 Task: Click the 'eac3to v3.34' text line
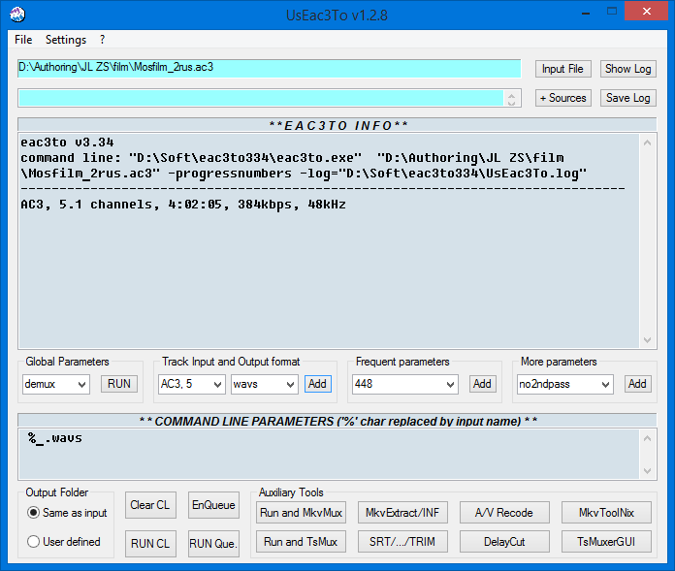click(67, 143)
